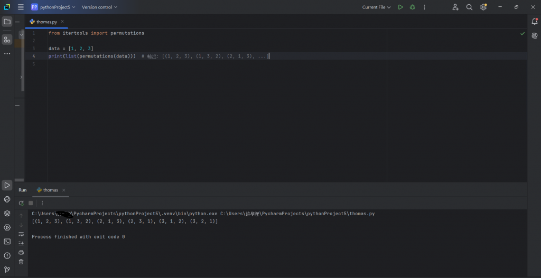Open the Project tool window folder icon

[x=7, y=22]
